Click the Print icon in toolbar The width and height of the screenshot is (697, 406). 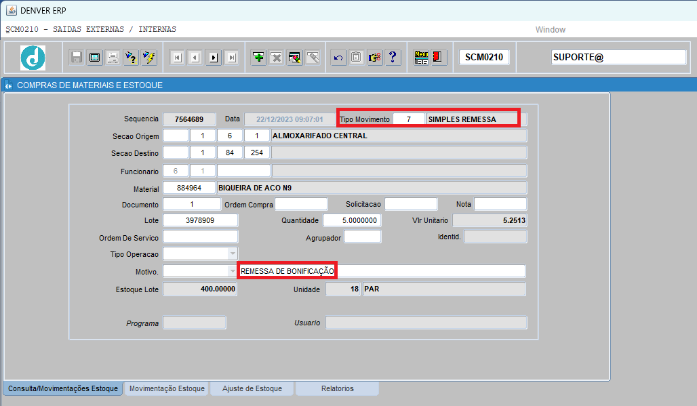(113, 58)
